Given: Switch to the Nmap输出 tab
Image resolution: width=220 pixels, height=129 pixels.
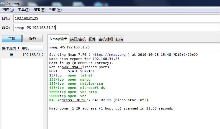Looking at the screenshot, I should click(58, 39).
